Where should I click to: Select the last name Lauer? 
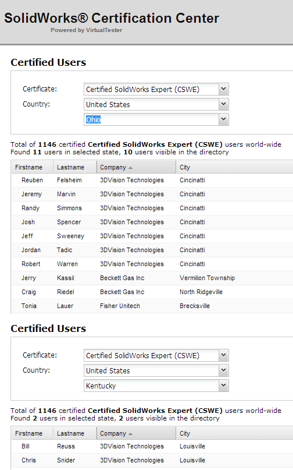65,306
